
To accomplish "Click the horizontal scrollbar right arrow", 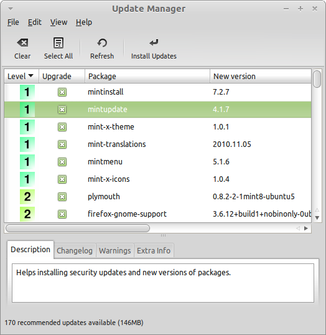I will (306, 229).
